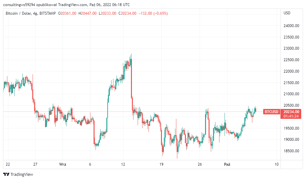Screen dimensions: 306x180
Task: Select the BTCUSD symbol tag
Action: pyautogui.click(x=272, y=112)
